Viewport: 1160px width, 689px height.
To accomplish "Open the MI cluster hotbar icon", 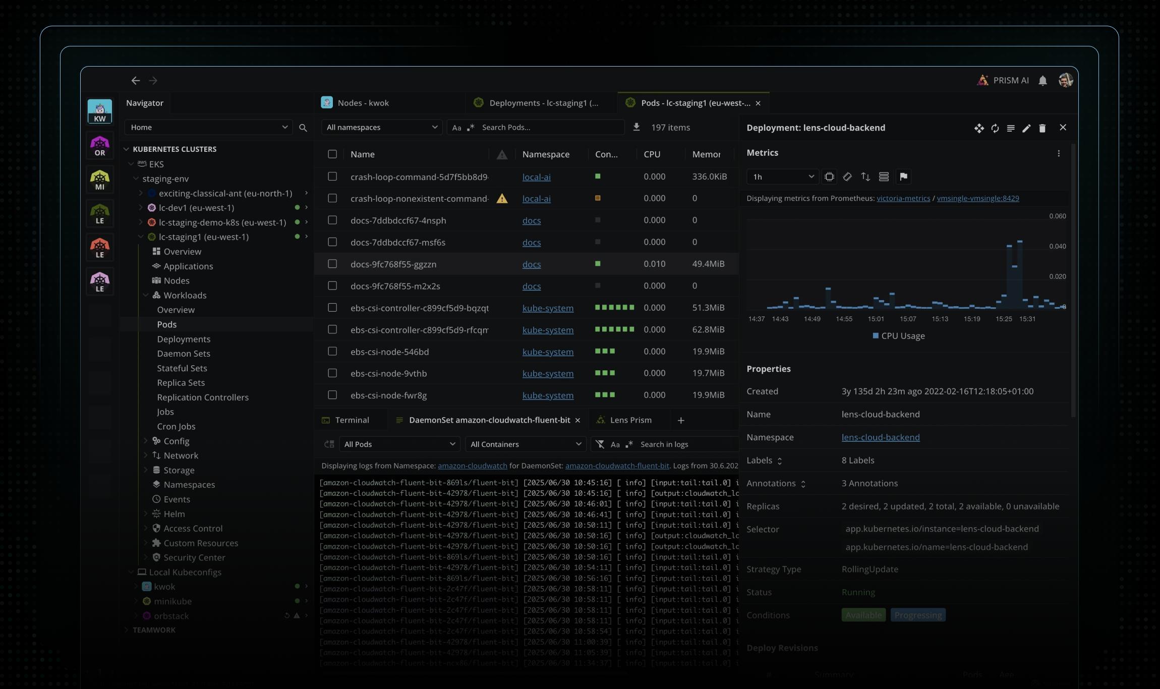I will (100, 180).
